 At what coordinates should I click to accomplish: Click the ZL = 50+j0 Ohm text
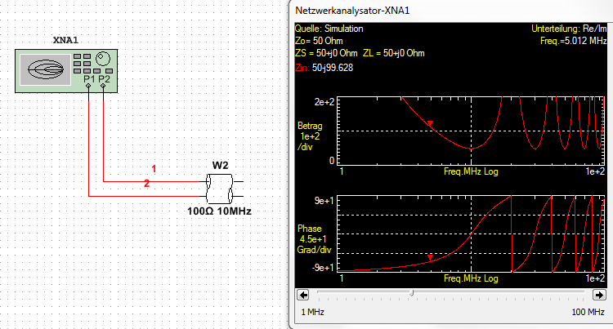[x=393, y=53]
